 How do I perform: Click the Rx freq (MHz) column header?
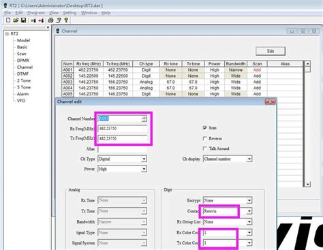click(x=89, y=64)
